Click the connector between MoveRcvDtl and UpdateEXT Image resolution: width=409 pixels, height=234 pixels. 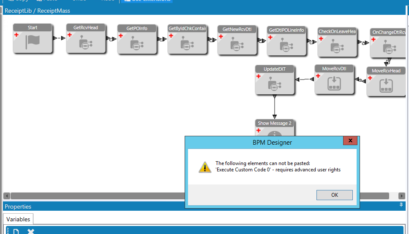[304, 79]
